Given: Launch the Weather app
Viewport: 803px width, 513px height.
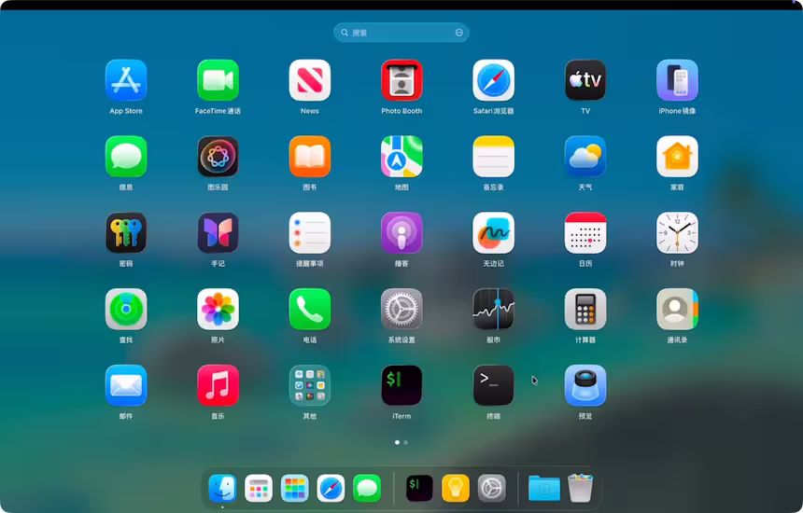Looking at the screenshot, I should tap(585, 157).
